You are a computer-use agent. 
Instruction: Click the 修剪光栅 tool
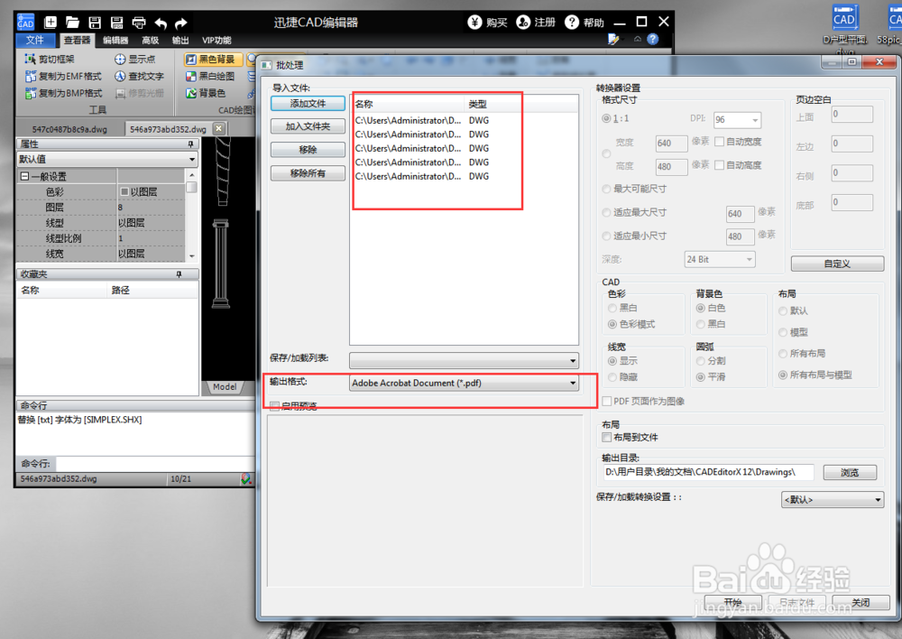tap(139, 93)
